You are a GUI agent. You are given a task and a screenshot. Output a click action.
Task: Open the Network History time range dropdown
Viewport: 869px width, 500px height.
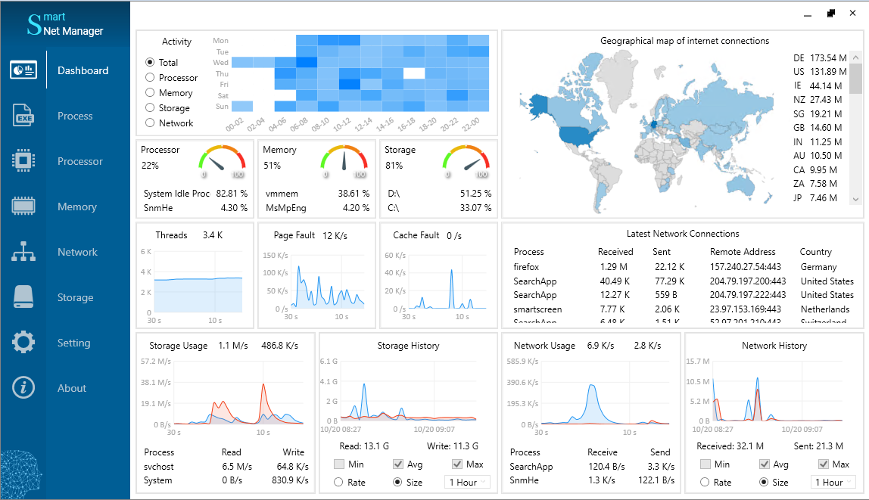point(833,482)
